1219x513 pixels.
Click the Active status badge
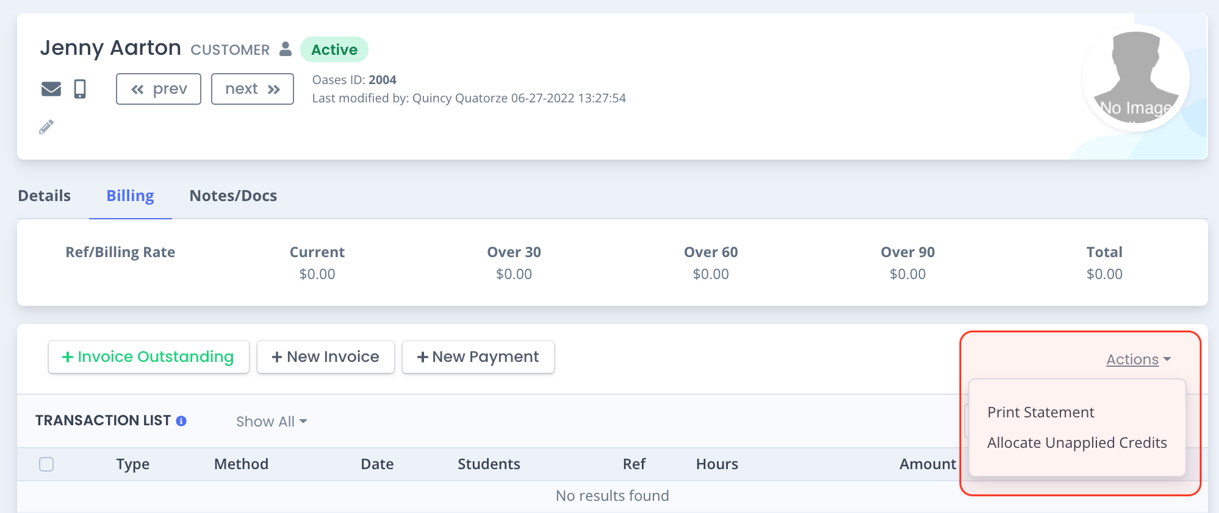[x=334, y=49]
